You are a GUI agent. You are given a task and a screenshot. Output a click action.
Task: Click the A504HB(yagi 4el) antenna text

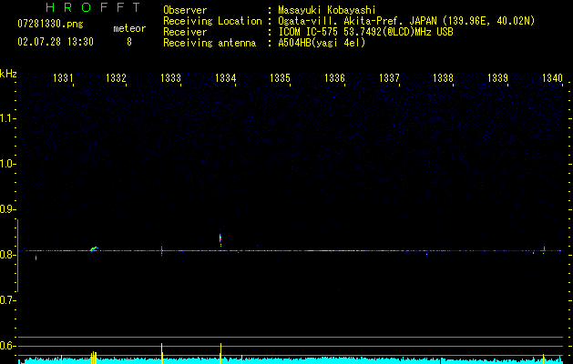click(322, 43)
